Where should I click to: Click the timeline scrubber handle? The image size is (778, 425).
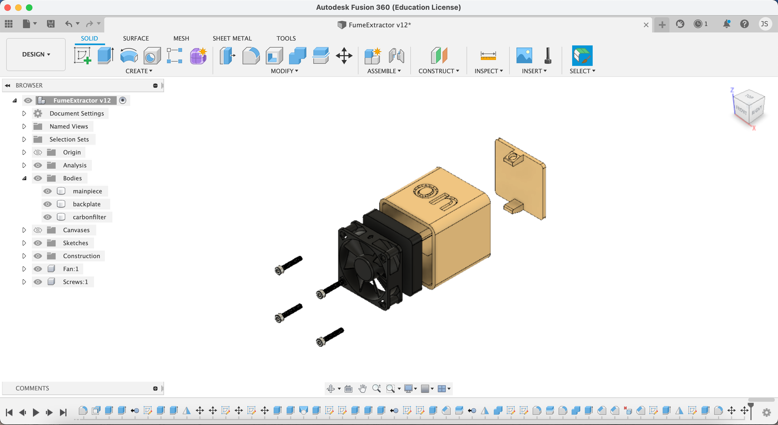pos(750,405)
